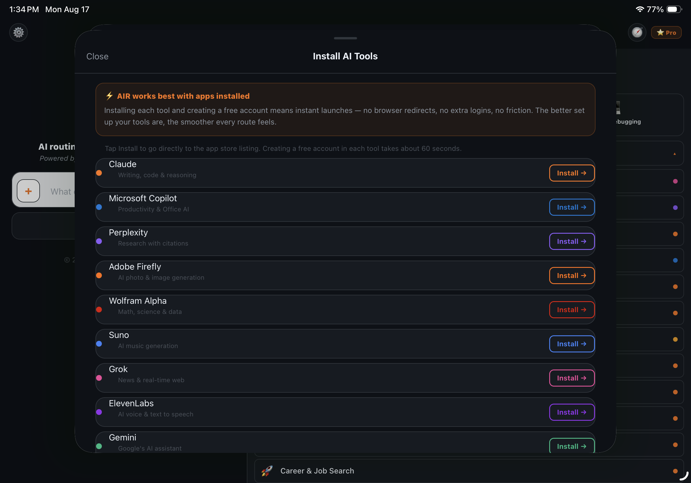Select the Grok row title
The width and height of the screenshot is (691, 483).
(x=118, y=369)
